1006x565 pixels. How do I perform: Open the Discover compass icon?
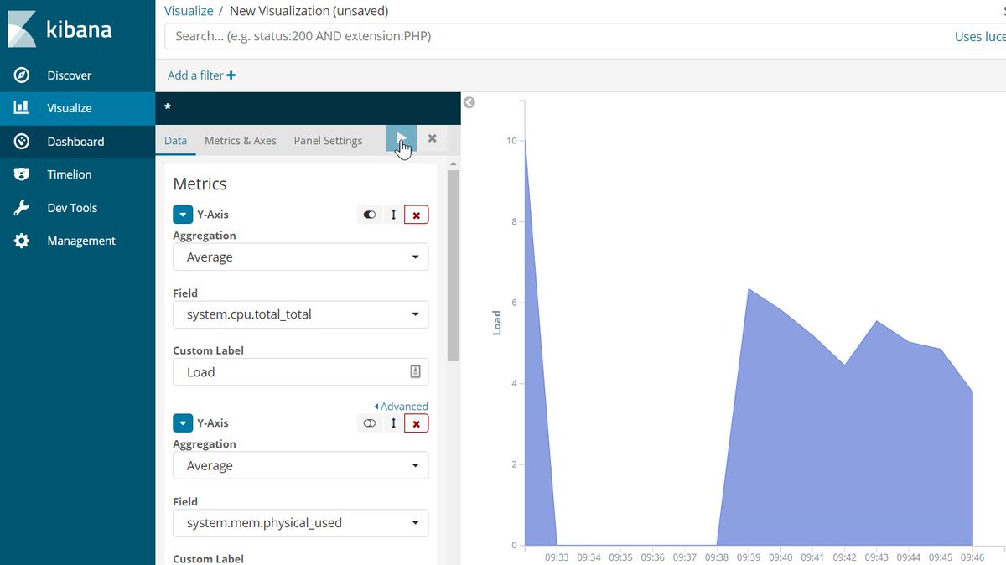pyautogui.click(x=22, y=75)
